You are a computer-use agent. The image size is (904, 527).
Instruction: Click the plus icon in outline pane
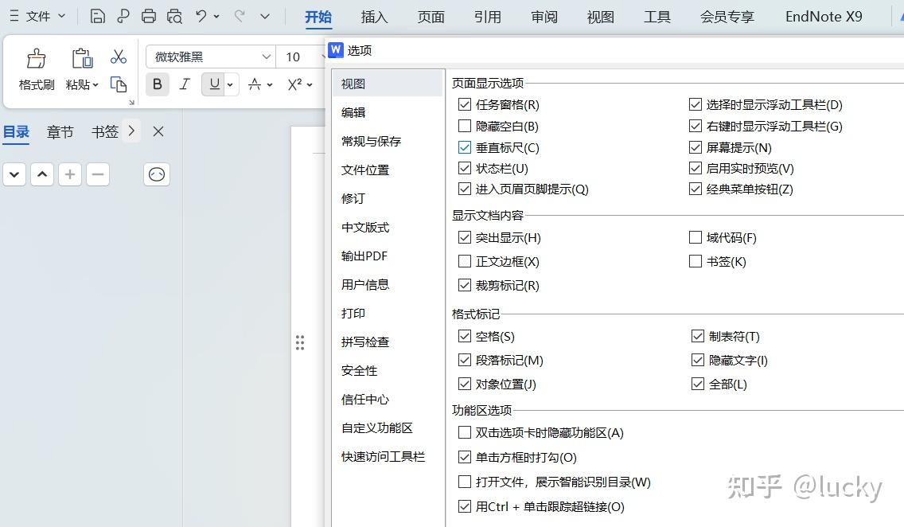(70, 174)
